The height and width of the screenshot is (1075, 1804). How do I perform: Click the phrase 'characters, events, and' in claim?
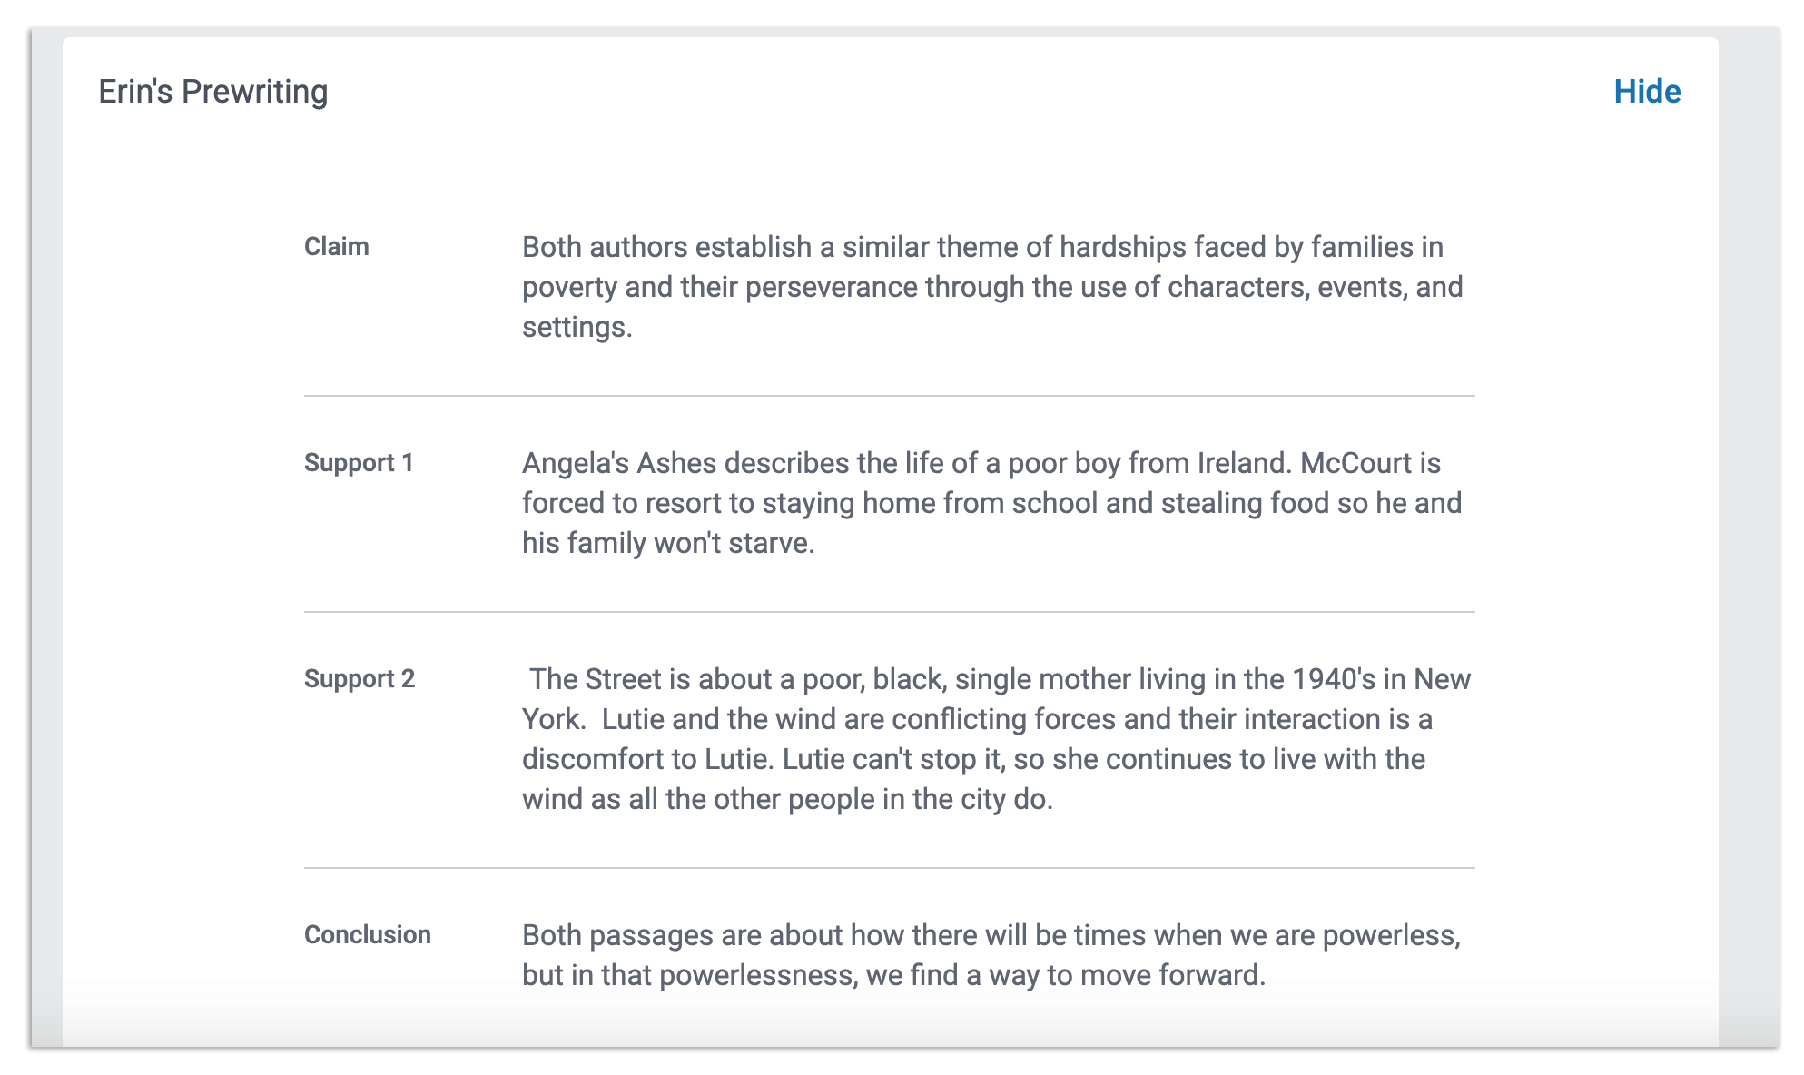coord(1315,287)
